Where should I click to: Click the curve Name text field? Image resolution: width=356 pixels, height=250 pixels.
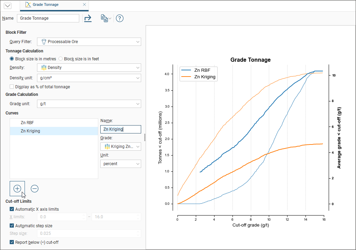[x=120, y=129]
